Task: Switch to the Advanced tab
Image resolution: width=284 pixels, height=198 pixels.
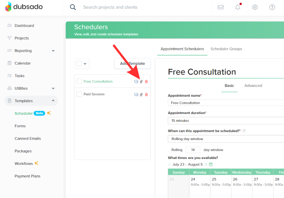Action: point(253,86)
